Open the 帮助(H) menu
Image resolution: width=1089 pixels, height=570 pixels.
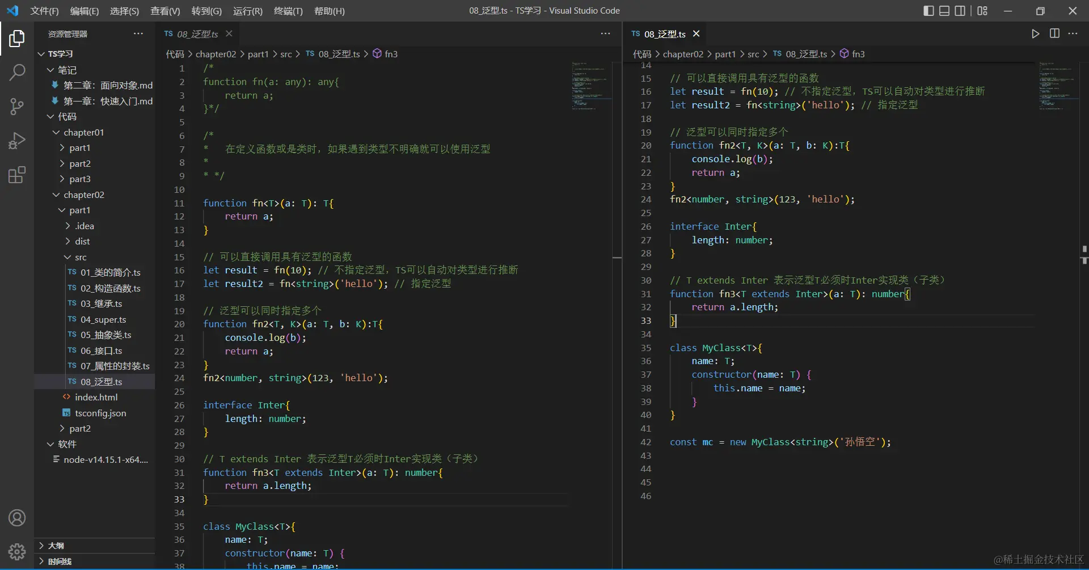click(x=330, y=11)
